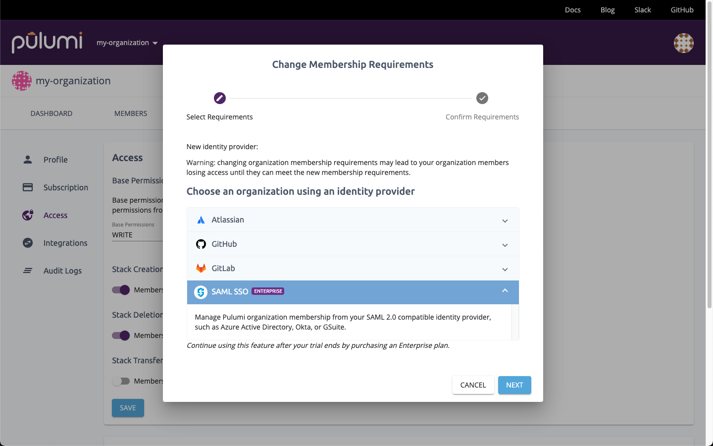Click the Profile person icon

coord(28,160)
